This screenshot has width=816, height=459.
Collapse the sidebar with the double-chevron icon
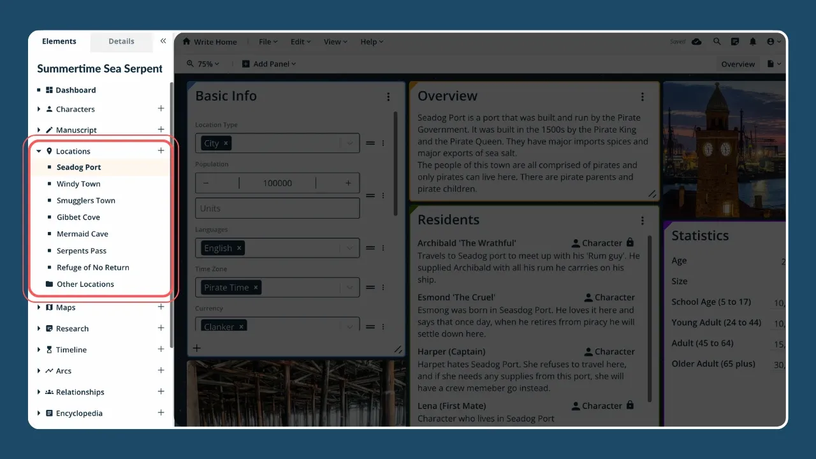pos(163,41)
